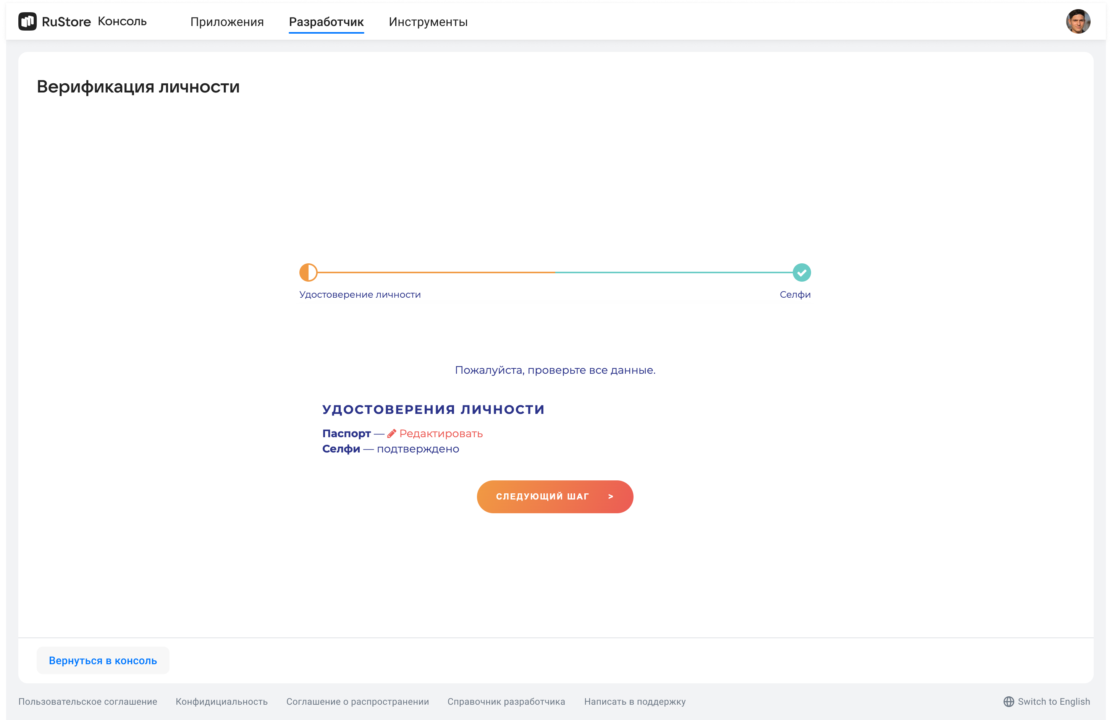Click the globe icon in footer
Viewport: 1112px width, 720px height.
tap(1008, 702)
